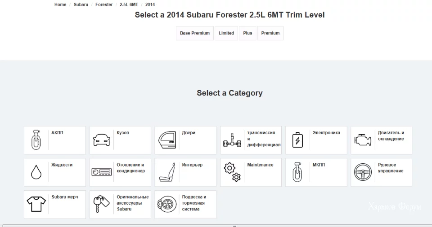The height and width of the screenshot is (227, 432).
Task: Click the АКПП gear shifter icon
Action: (x=36, y=140)
